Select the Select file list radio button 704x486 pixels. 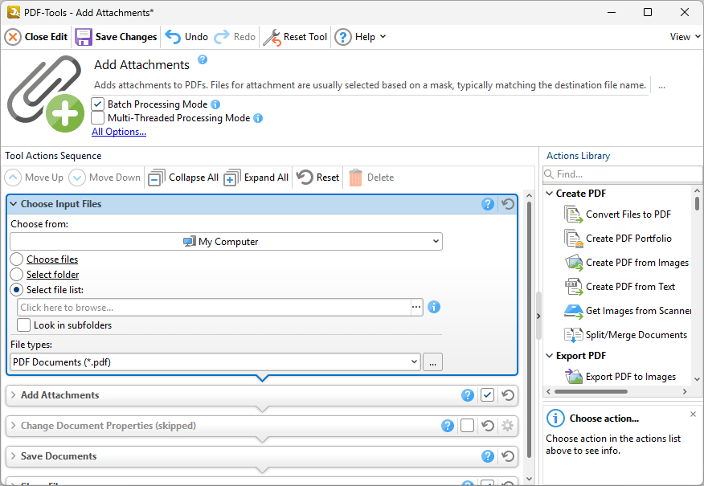coord(17,290)
